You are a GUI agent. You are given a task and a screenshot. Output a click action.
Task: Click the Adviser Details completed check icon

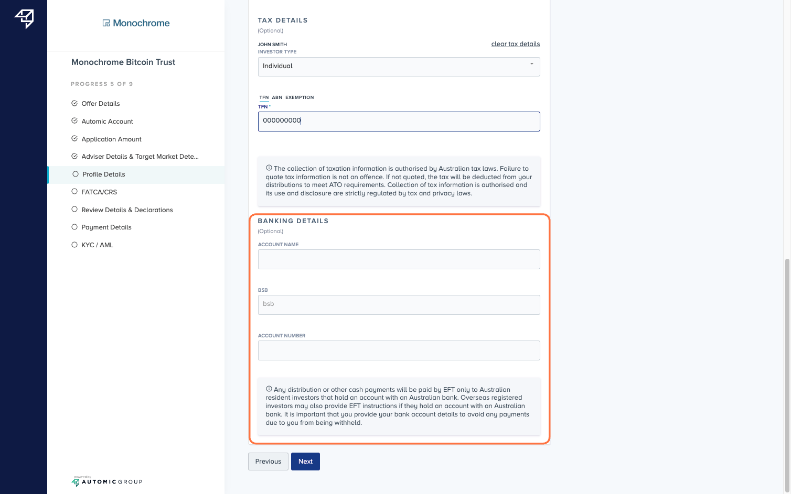[74, 156]
